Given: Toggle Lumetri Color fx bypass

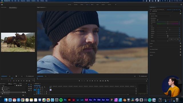Looking at the screenshot, I should [150, 11].
